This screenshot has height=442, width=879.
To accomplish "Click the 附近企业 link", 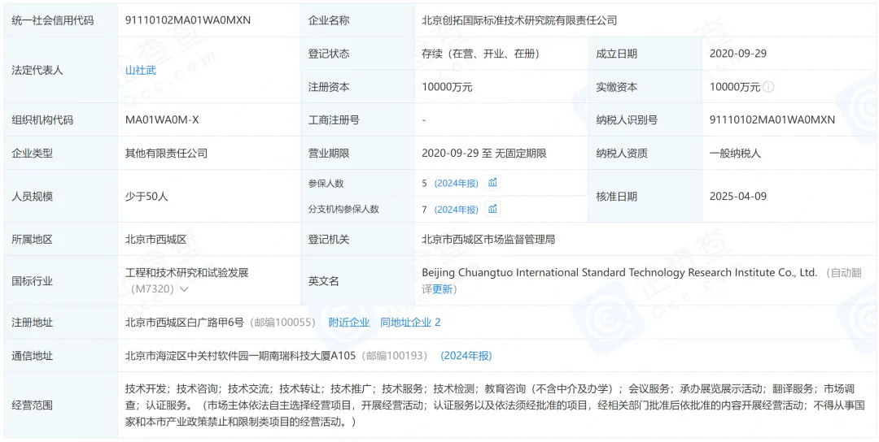I will click(349, 323).
